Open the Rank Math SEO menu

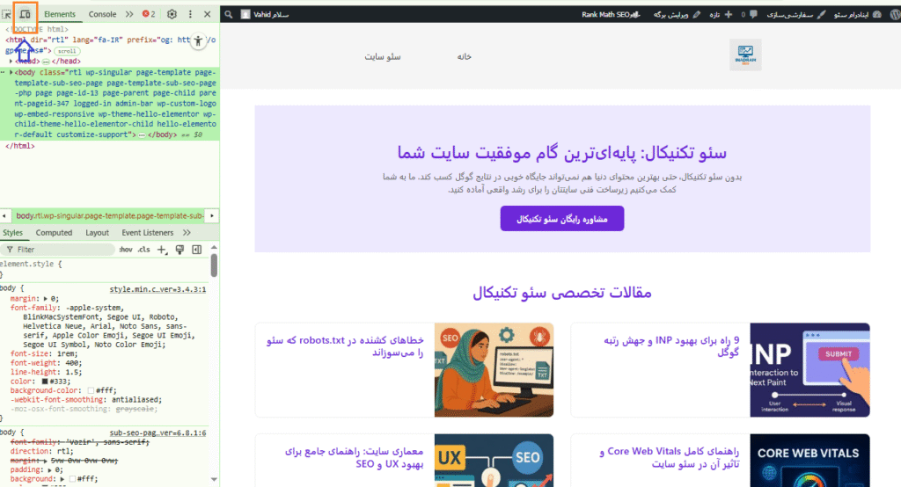coord(611,14)
